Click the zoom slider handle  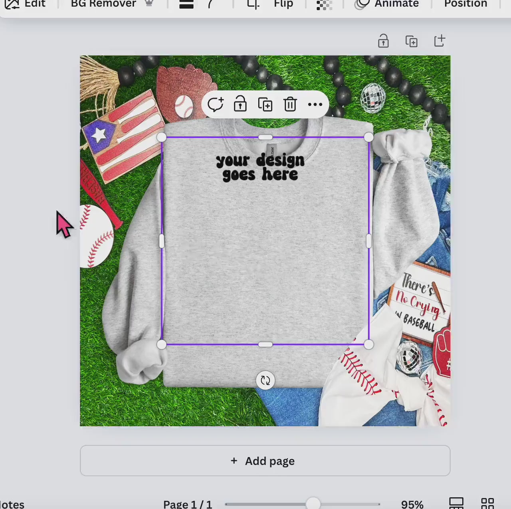pos(313,503)
